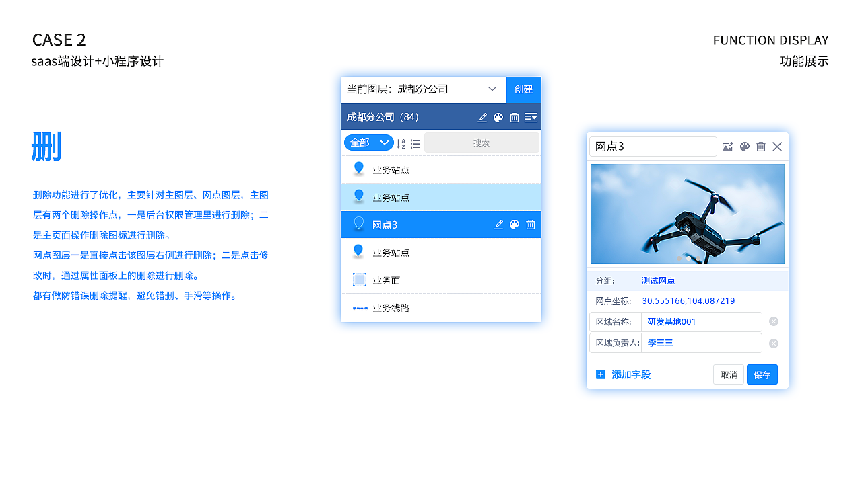This screenshot has width=862, height=484.
Task: Click the trash icon in the 网点3 panel
Action: pyautogui.click(x=761, y=146)
